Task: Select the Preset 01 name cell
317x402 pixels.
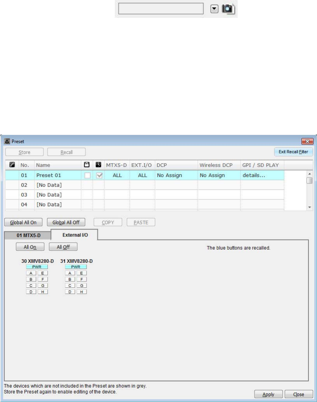Action: pyautogui.click(x=58, y=175)
